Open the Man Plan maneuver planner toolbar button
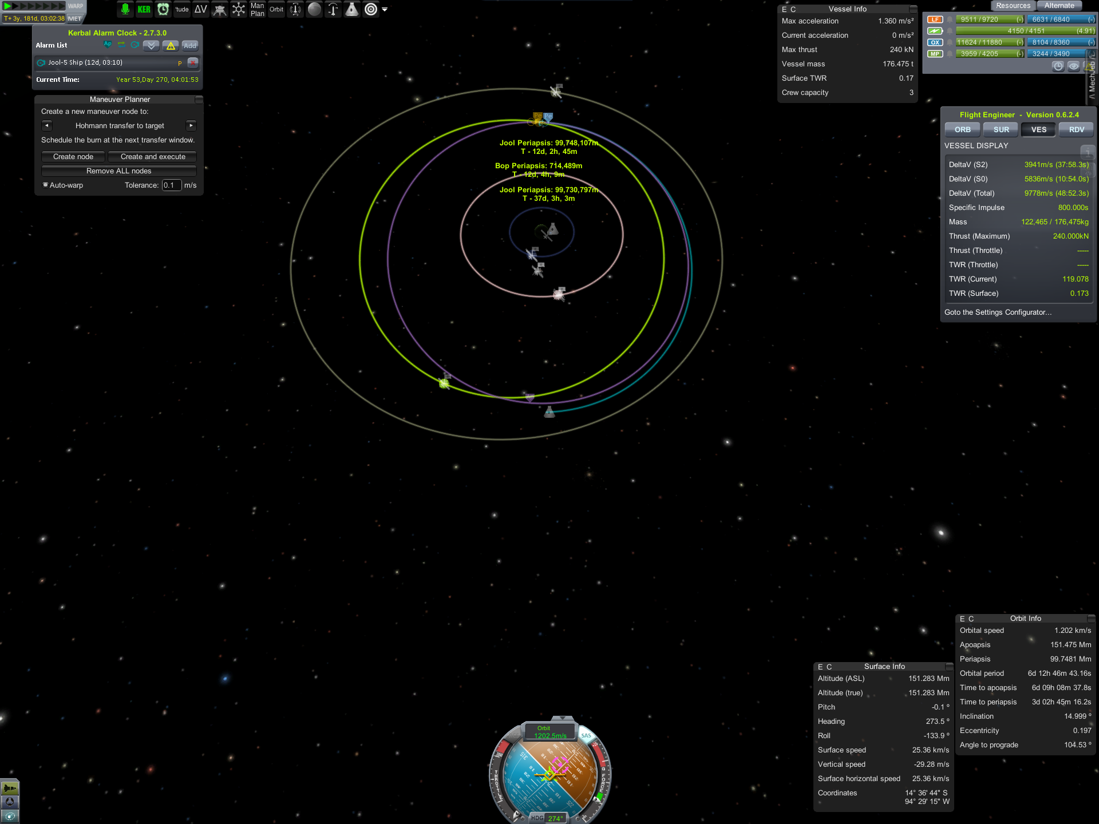This screenshot has width=1099, height=824. (258, 9)
